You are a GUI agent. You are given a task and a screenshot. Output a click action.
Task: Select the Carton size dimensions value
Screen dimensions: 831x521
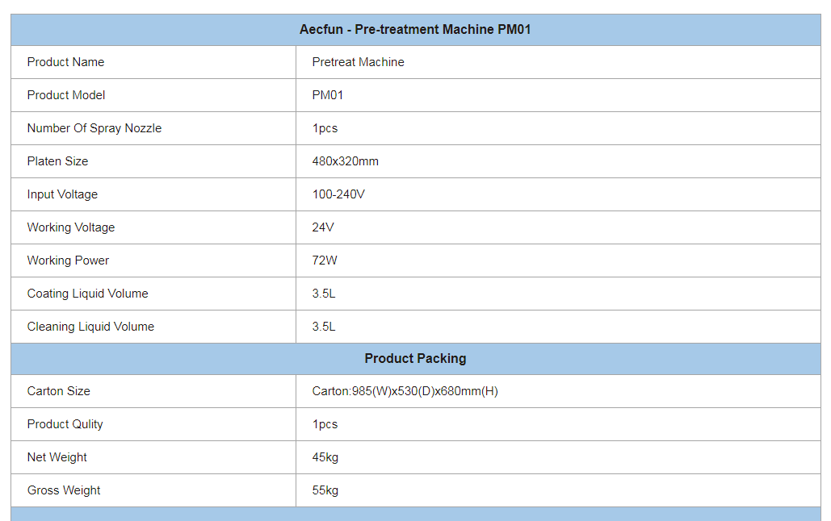405,391
